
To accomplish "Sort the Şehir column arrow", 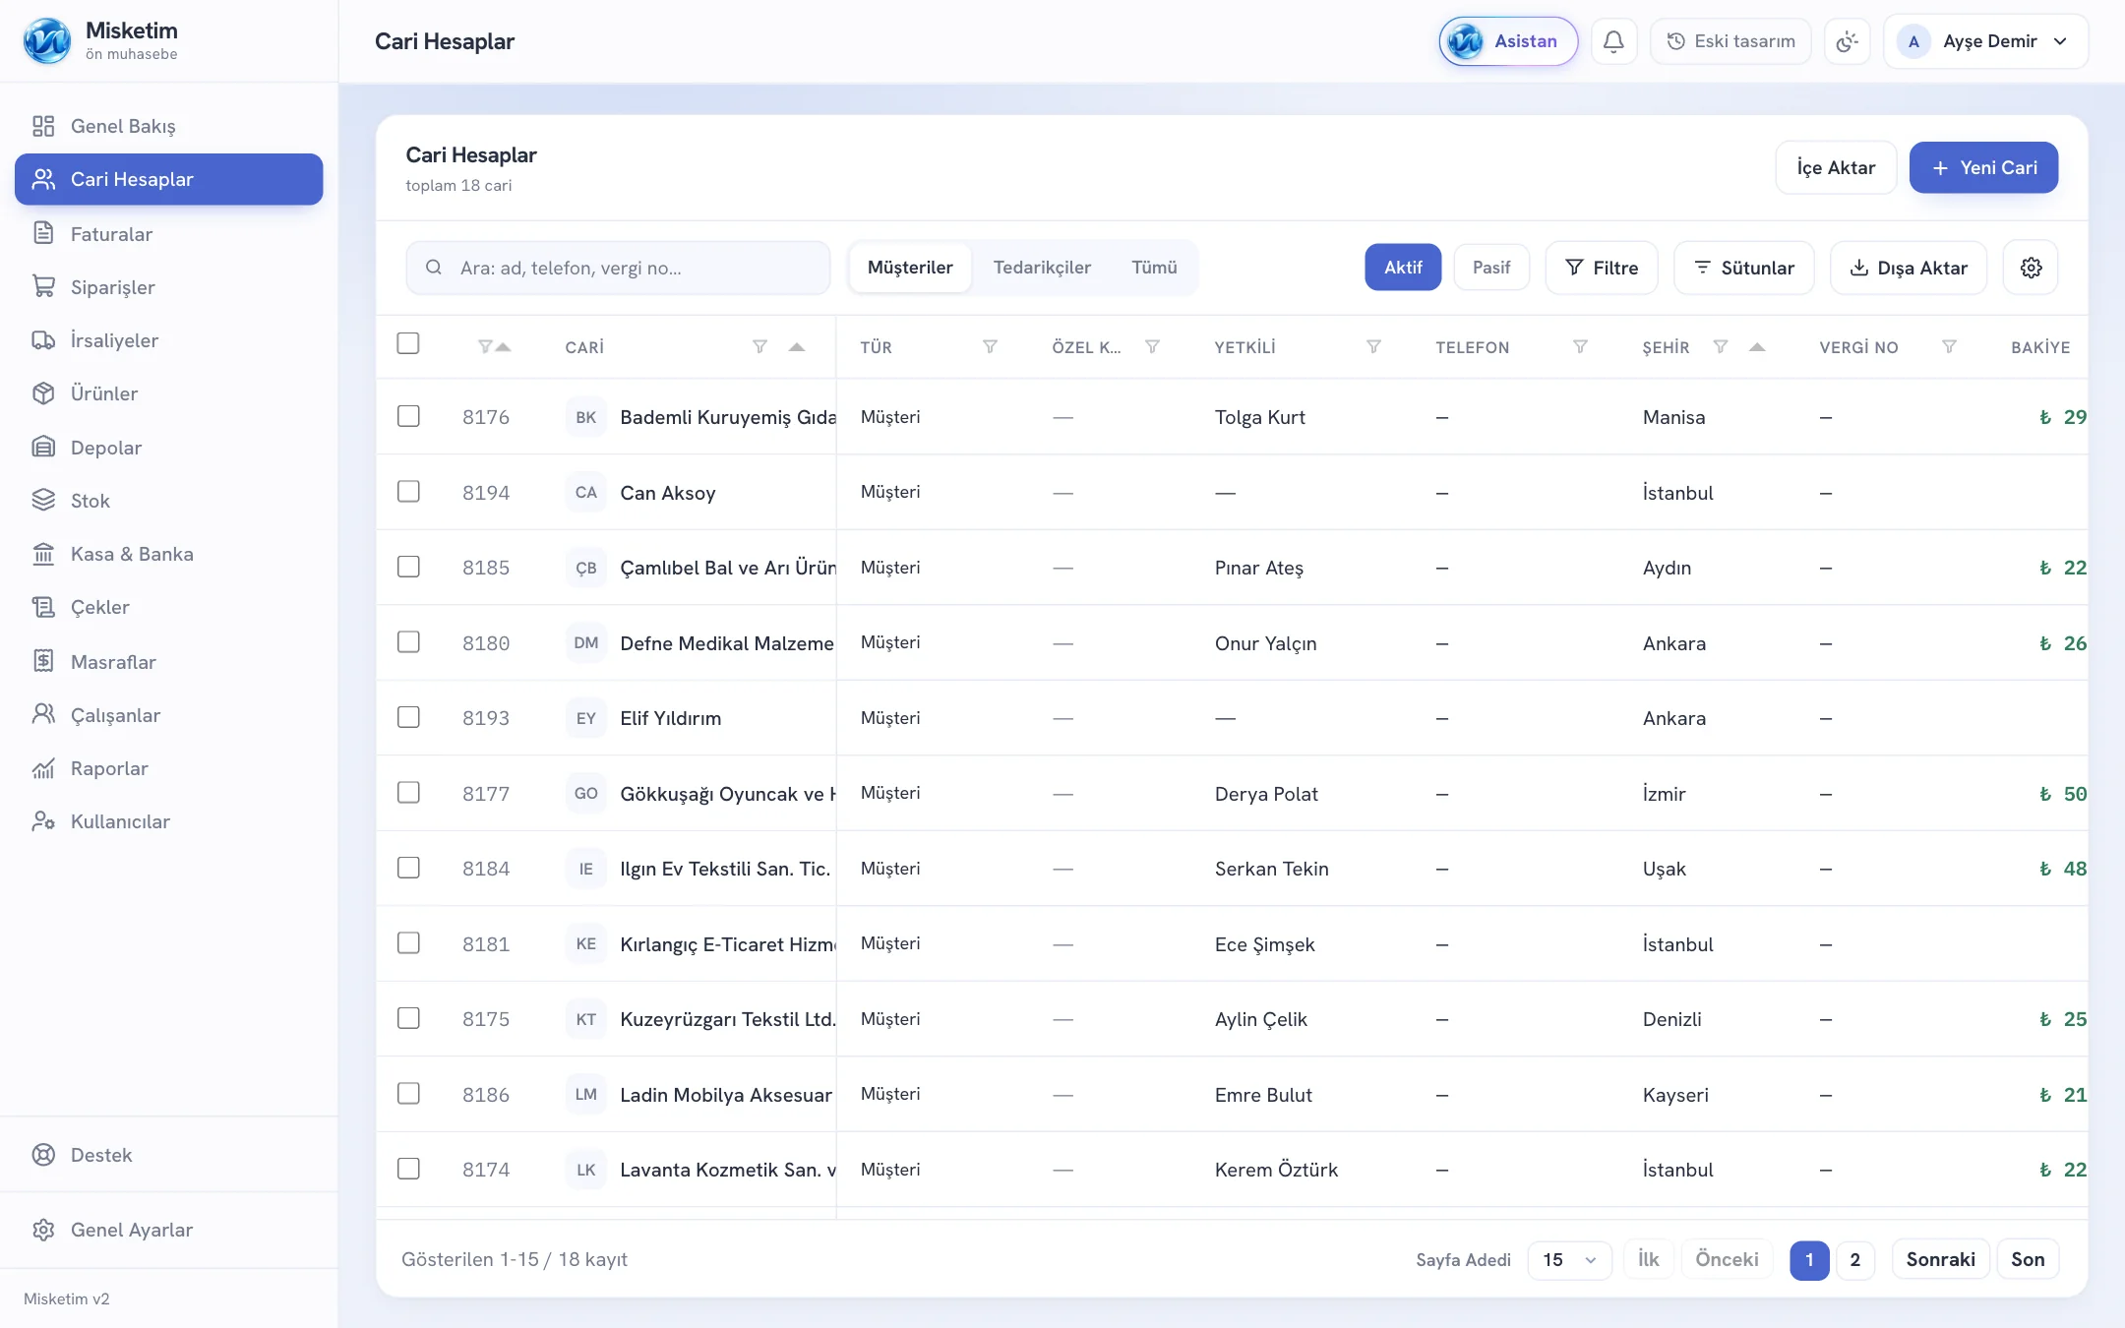I will (x=1757, y=346).
